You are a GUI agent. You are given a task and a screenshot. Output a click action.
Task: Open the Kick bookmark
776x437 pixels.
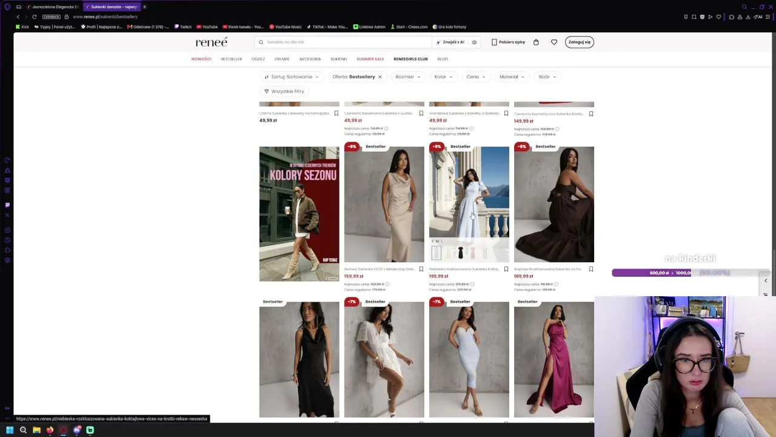[22, 27]
